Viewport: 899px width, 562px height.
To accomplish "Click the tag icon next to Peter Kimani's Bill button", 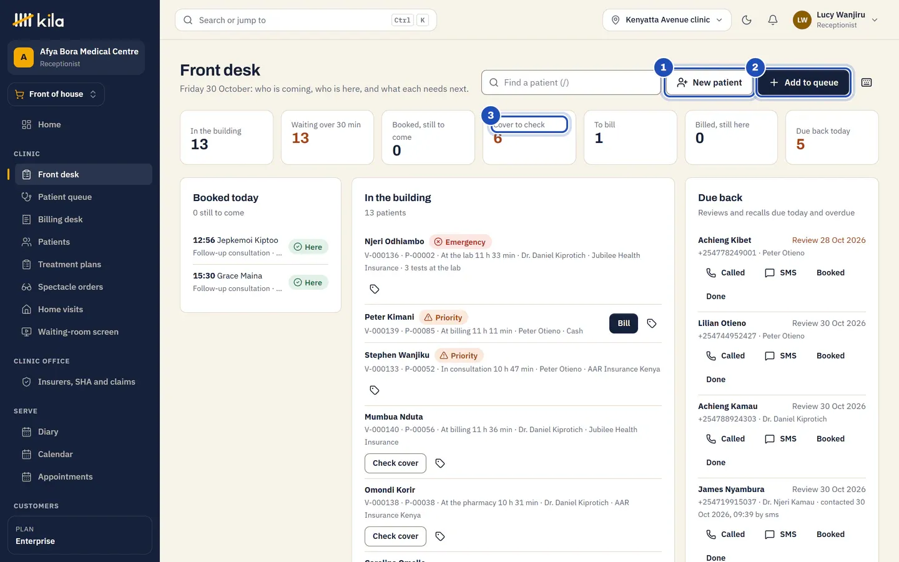I will [652, 323].
